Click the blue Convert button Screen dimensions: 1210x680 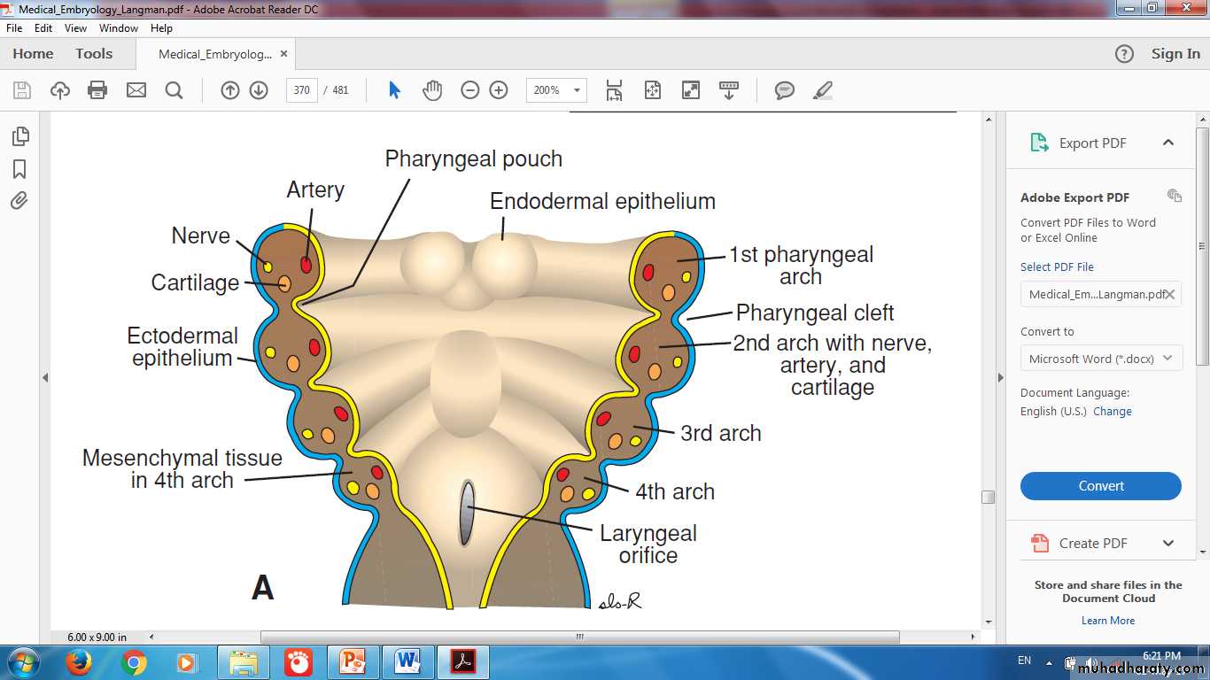(x=1100, y=486)
